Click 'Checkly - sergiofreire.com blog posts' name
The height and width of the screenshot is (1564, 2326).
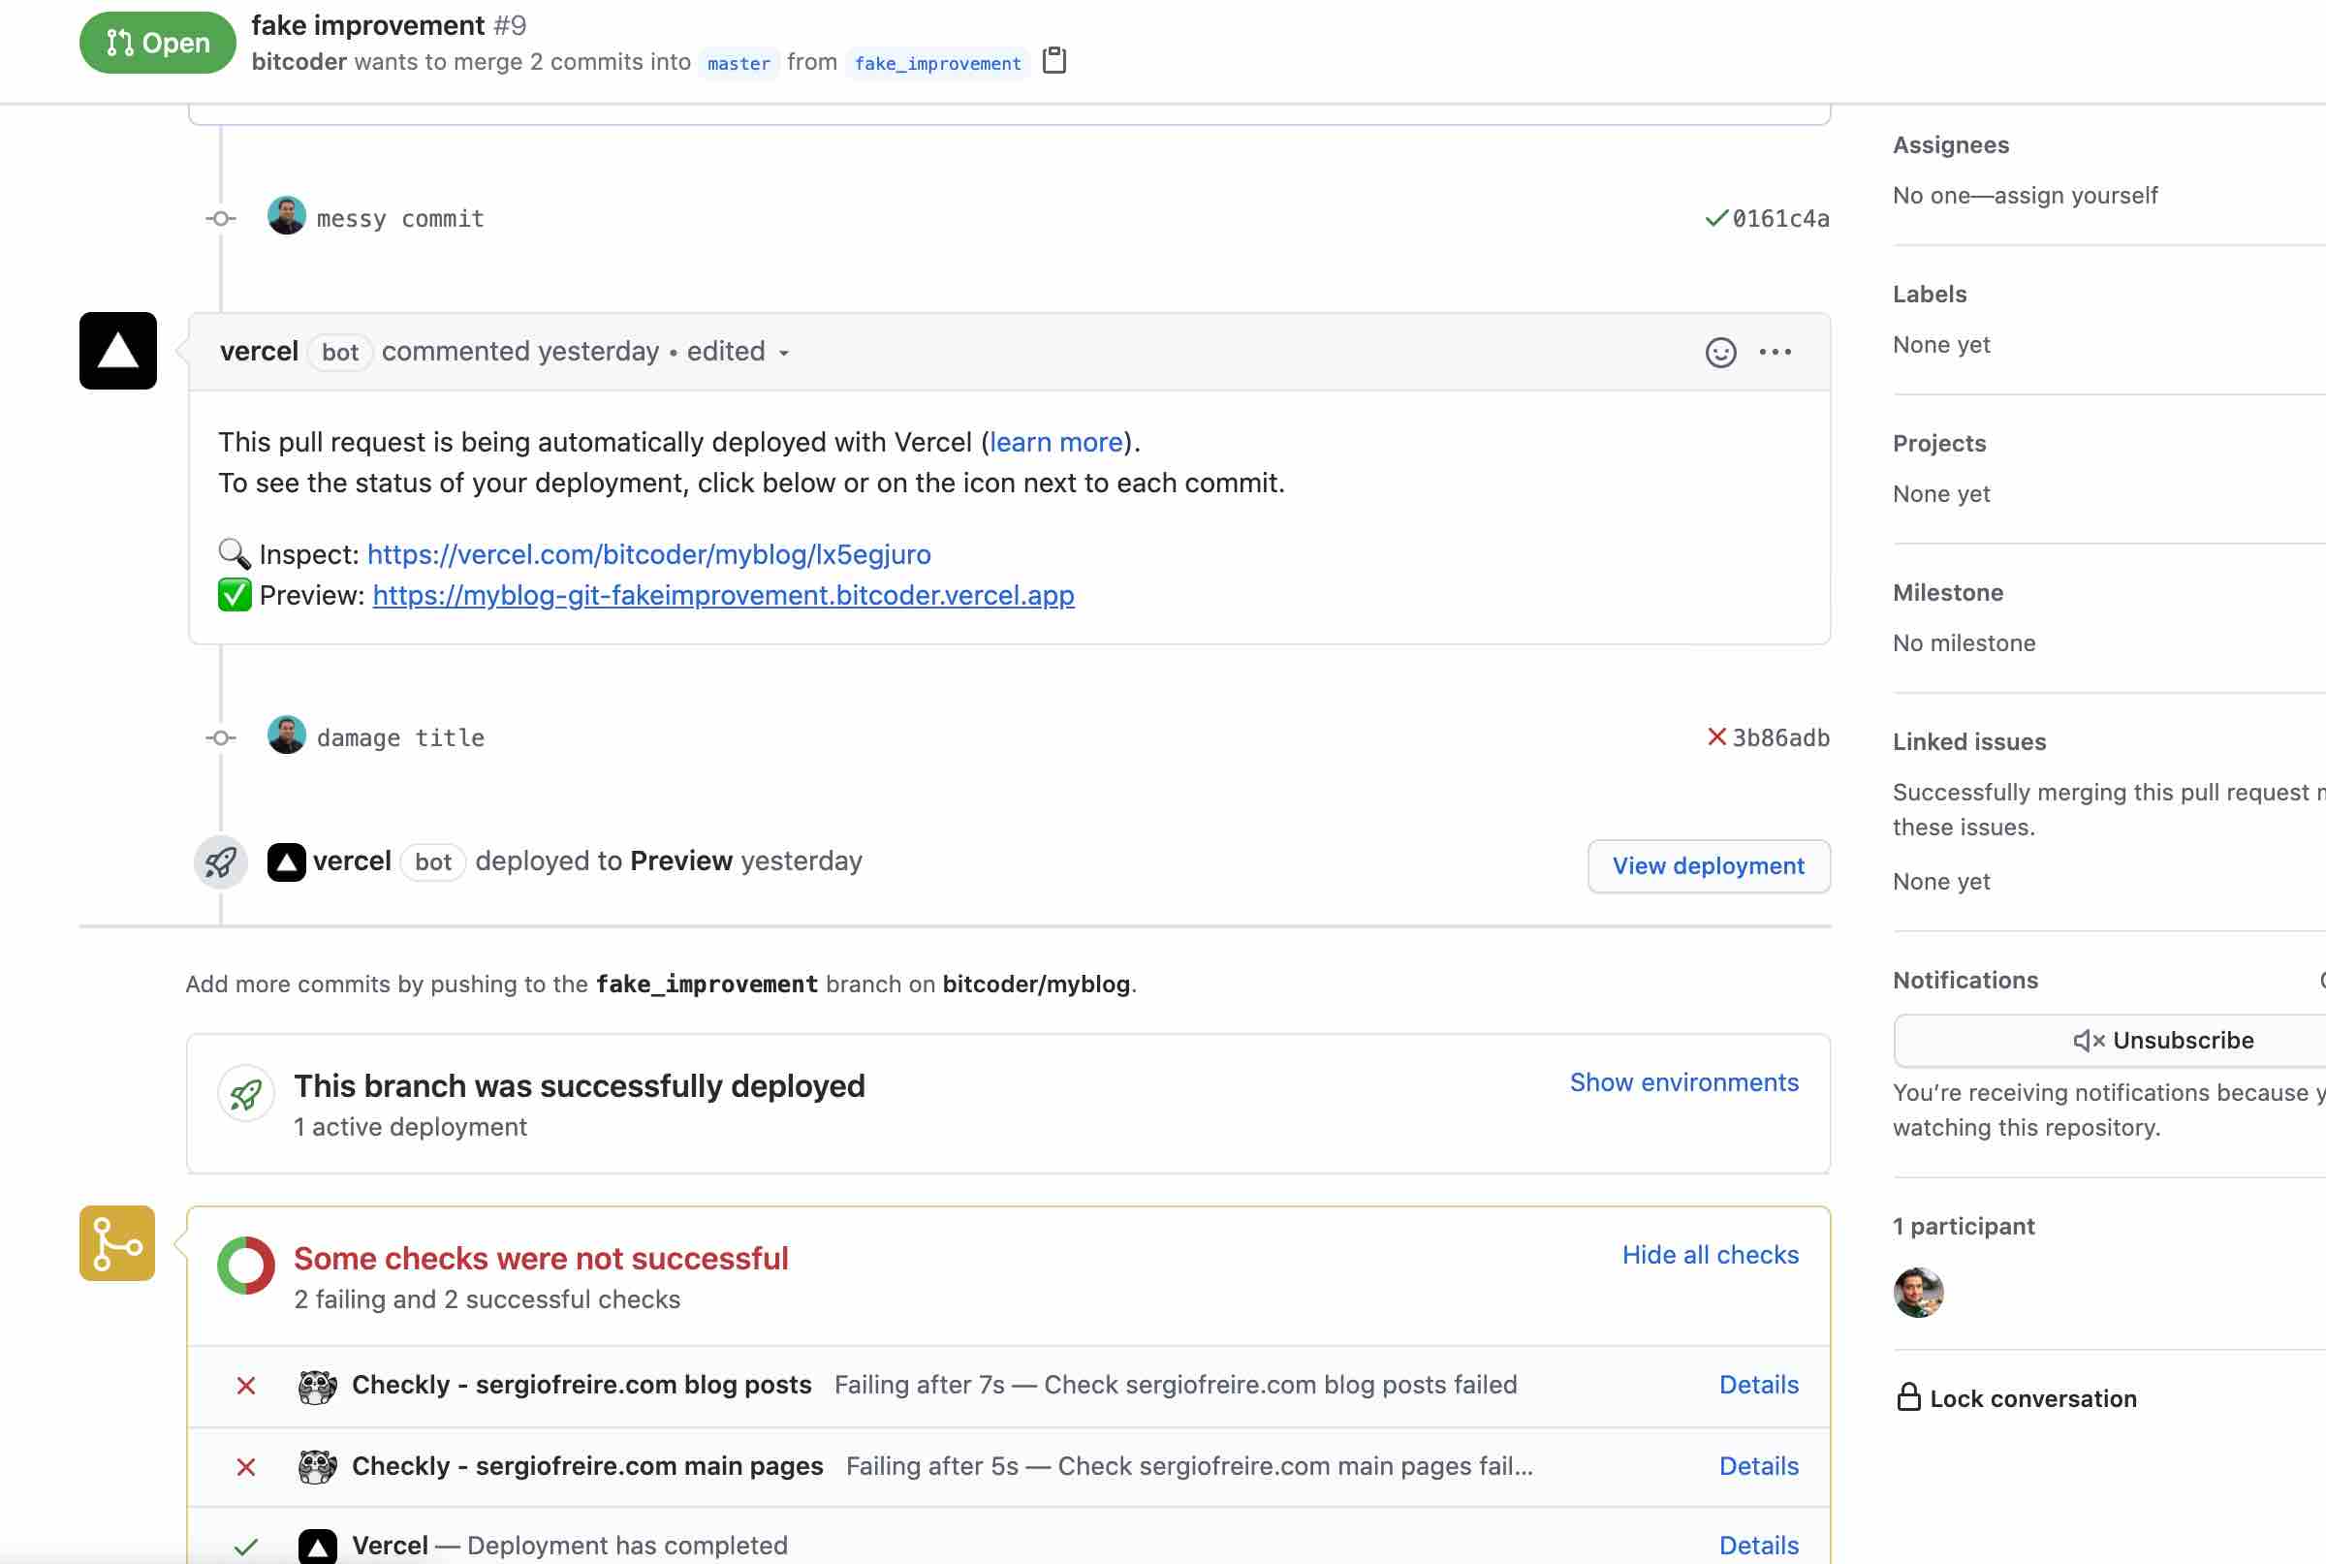[581, 1385]
